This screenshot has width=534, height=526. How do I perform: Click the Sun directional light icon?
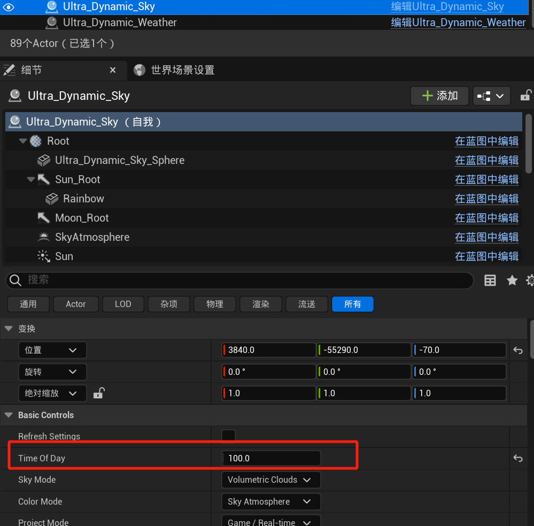44,256
